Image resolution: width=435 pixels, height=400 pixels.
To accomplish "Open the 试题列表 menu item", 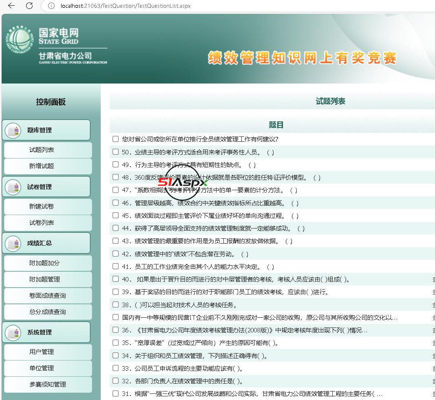I will pos(48,150).
